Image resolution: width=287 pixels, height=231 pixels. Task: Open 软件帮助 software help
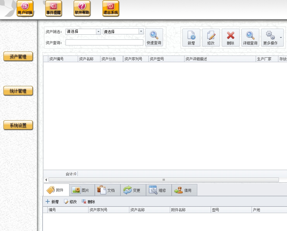[x=82, y=8]
